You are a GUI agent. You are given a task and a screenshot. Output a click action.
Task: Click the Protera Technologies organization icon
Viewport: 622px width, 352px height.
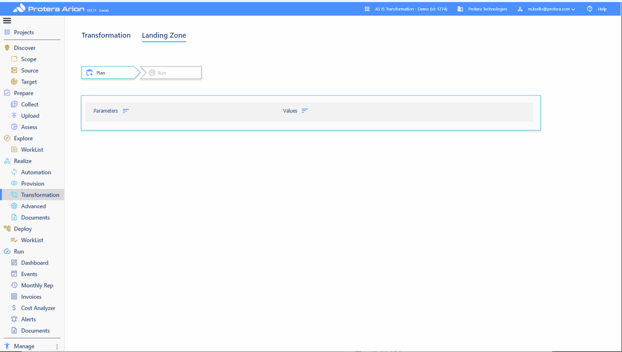460,9
